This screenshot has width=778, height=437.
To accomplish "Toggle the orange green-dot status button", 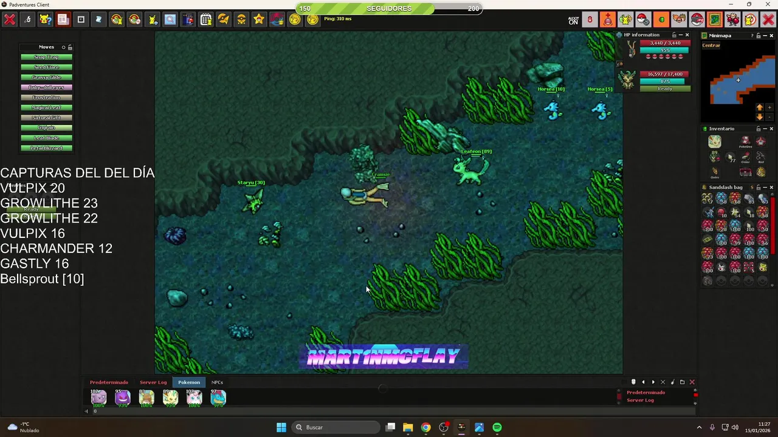I will 661,19.
